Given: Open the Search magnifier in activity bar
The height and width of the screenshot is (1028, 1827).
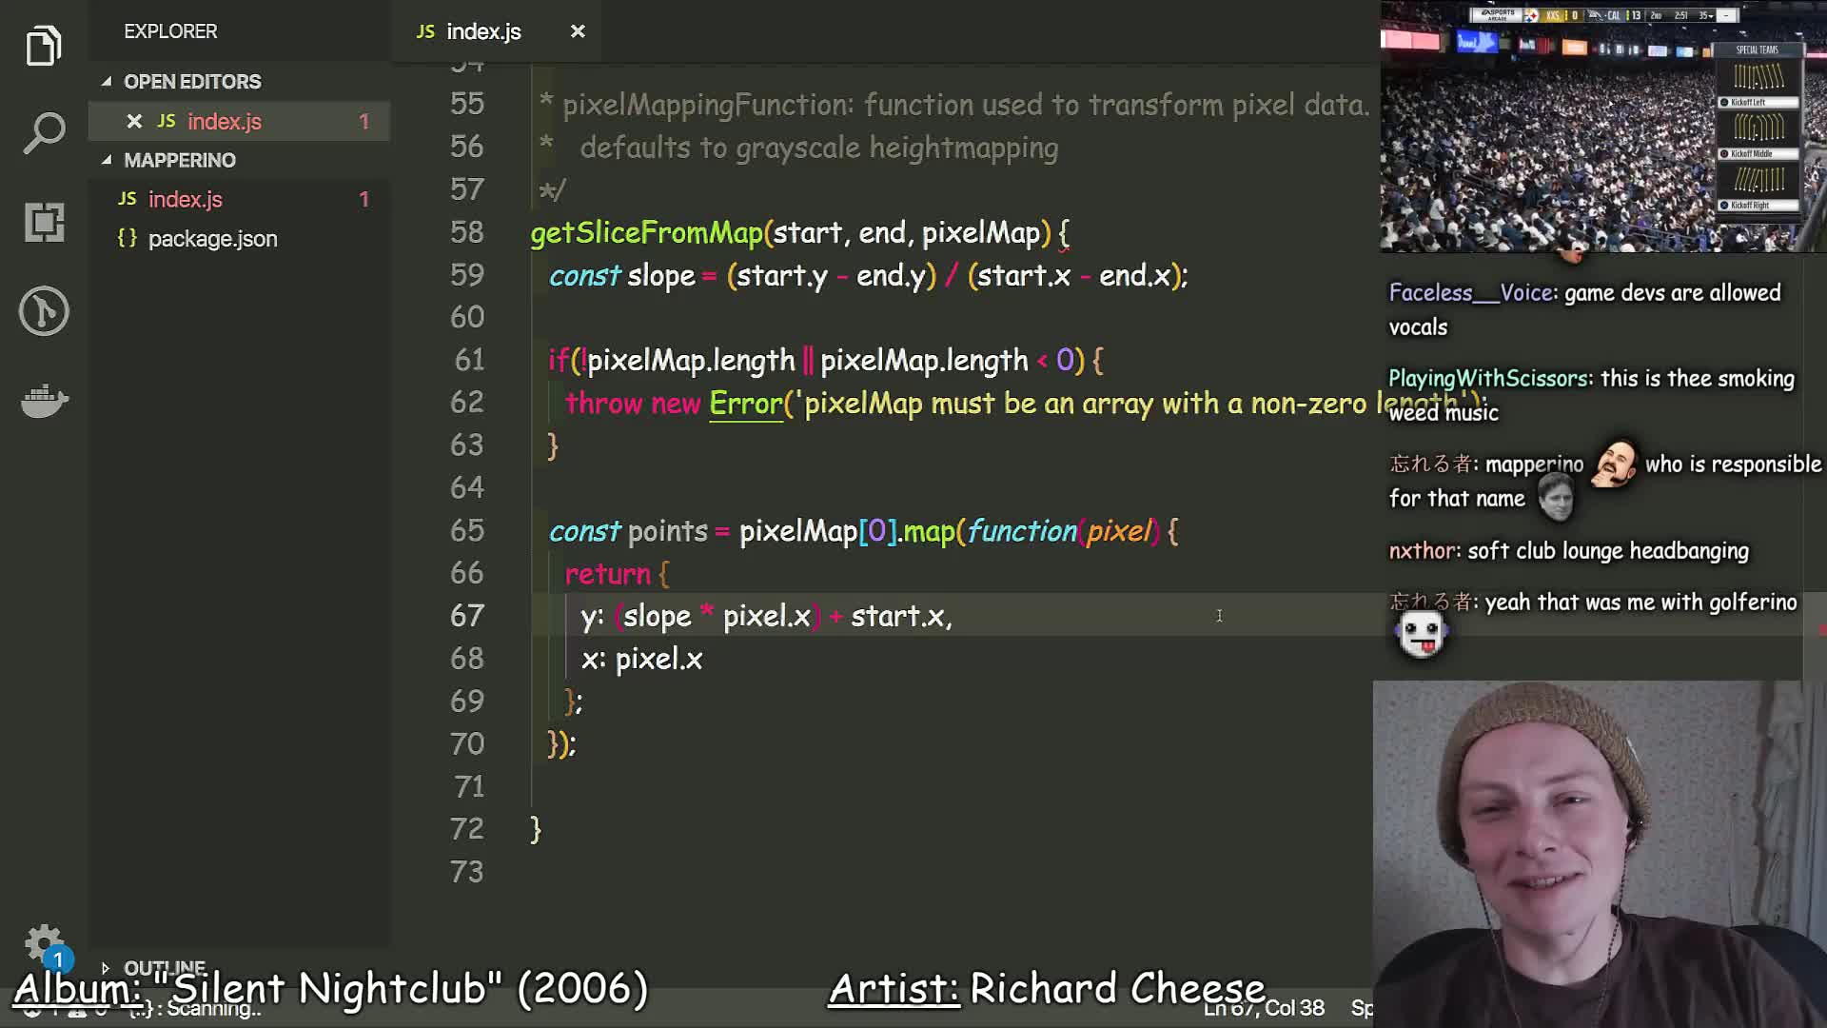Looking at the screenshot, I should 44,133.
